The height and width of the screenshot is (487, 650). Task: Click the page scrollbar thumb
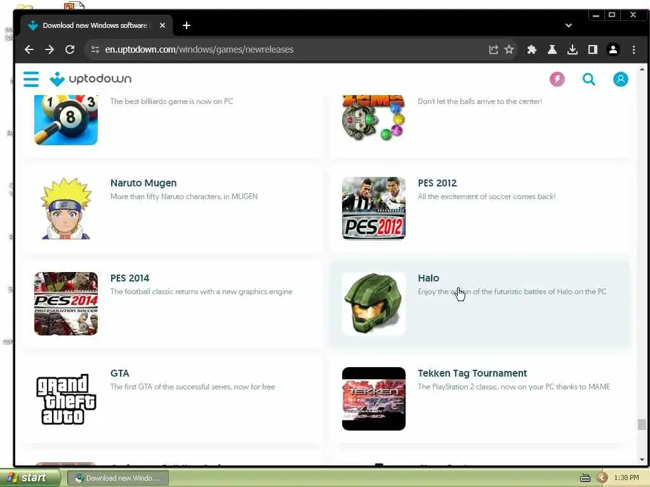[642, 424]
